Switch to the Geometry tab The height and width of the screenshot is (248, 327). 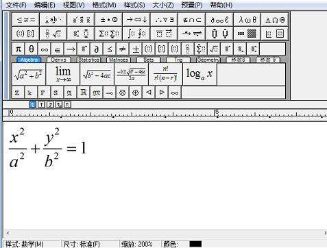pos(208,60)
